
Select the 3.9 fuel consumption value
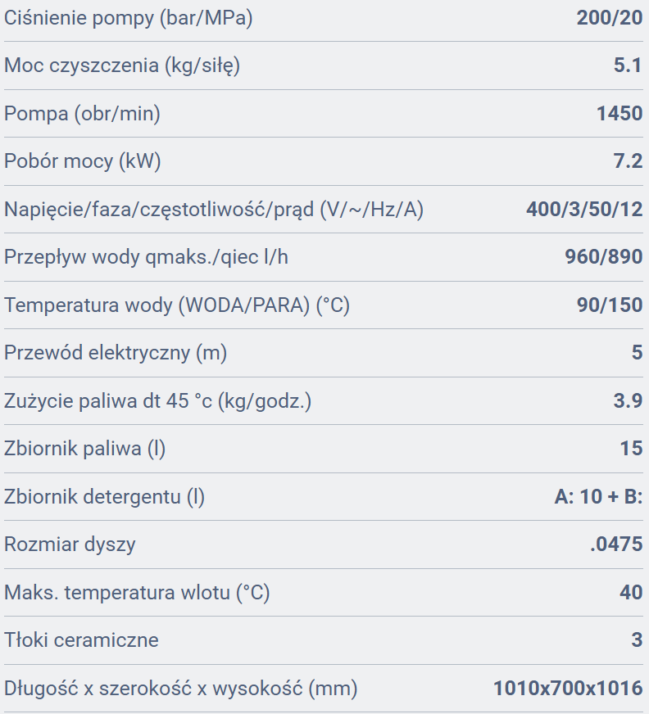tap(628, 401)
